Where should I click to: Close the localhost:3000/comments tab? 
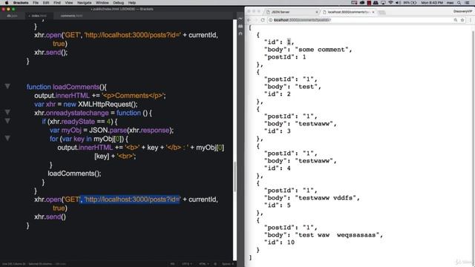(x=373, y=12)
